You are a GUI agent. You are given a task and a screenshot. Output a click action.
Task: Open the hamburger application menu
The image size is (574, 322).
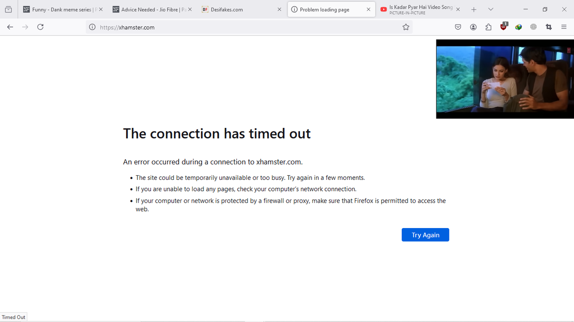point(564,27)
